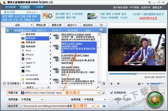The width and height of the screenshot is (168, 111).
Task: Click the 3D icon in the file row
Action: point(101,30)
